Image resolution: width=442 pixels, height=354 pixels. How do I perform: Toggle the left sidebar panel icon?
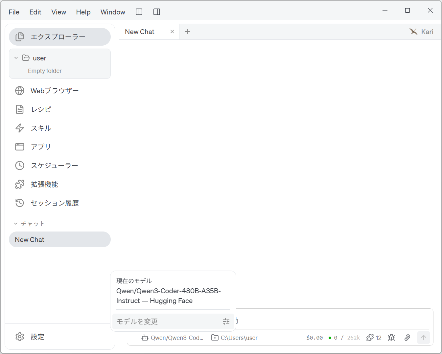(x=139, y=12)
